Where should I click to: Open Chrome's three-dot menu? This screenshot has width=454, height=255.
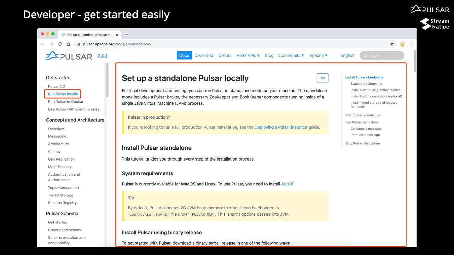pyautogui.click(x=411, y=44)
